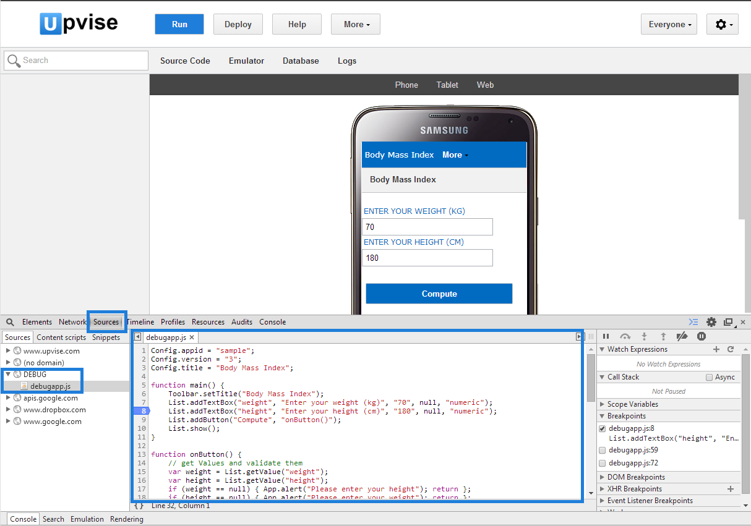Open the Everyone dropdown
This screenshot has width=751, height=526.
point(669,25)
